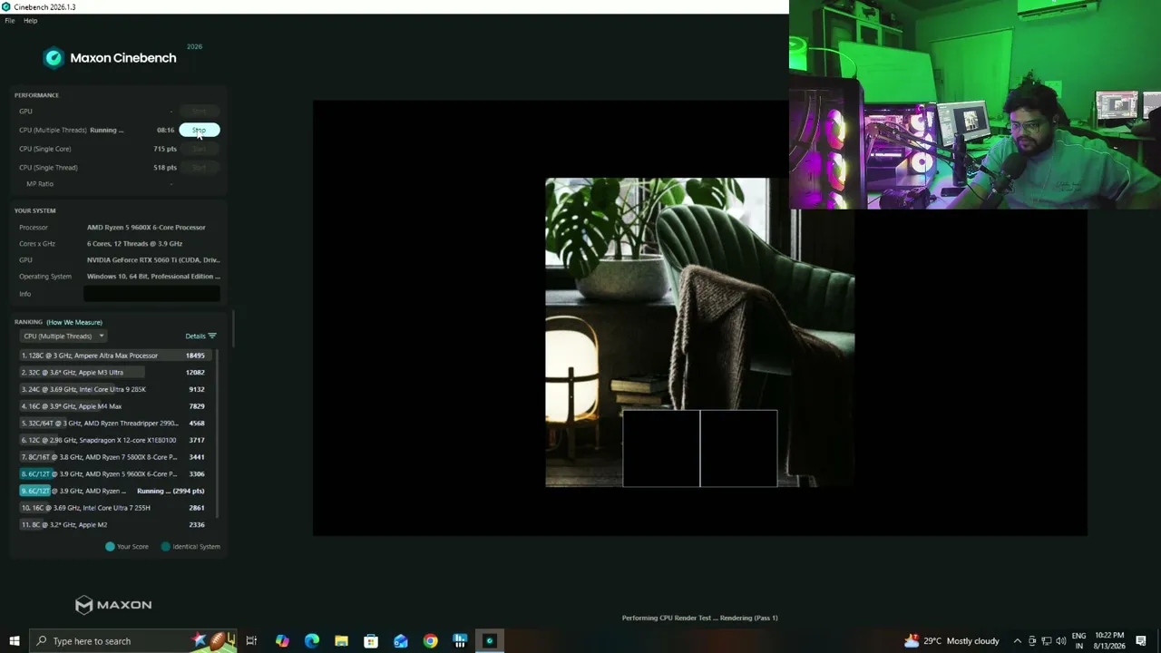Launch Google Chrome from the taskbar
The width and height of the screenshot is (1161, 653).
click(430, 641)
